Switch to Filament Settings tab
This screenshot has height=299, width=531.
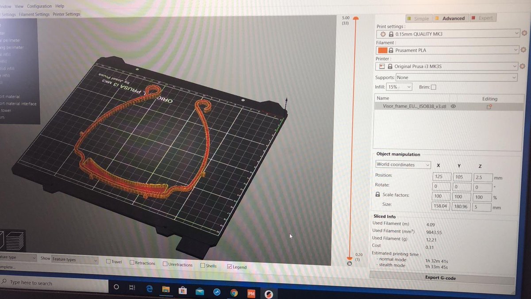[x=34, y=14]
